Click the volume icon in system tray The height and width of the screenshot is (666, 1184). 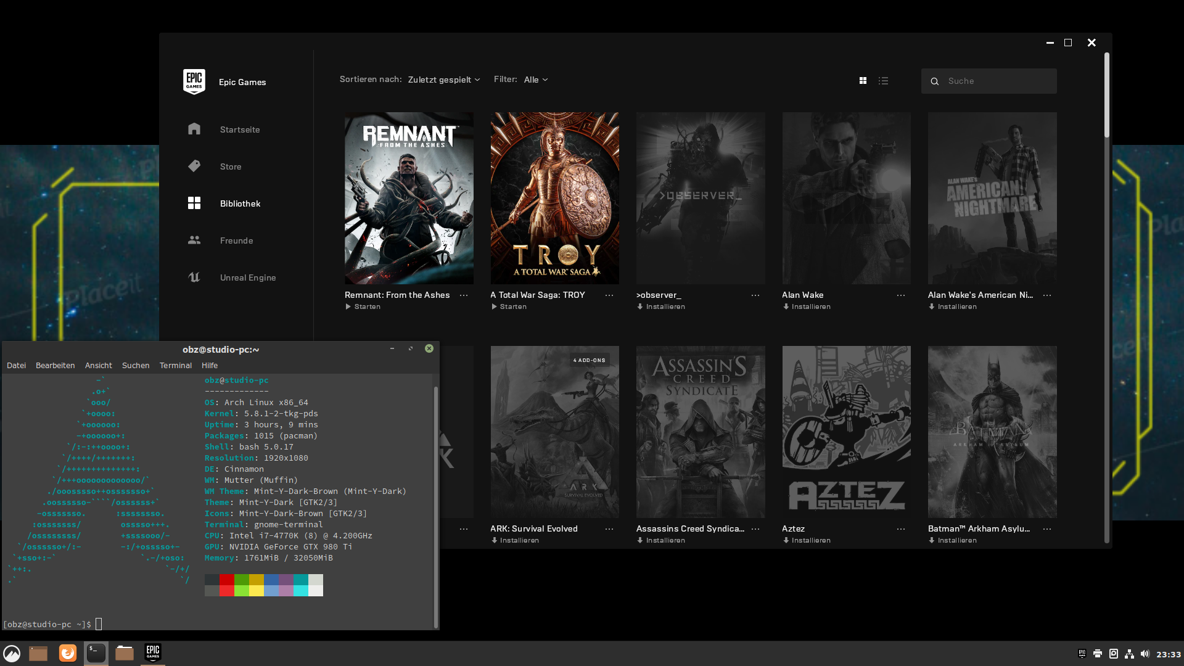(x=1145, y=654)
